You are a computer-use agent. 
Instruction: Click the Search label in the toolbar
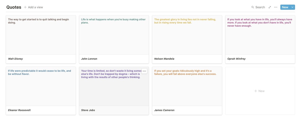260,7
